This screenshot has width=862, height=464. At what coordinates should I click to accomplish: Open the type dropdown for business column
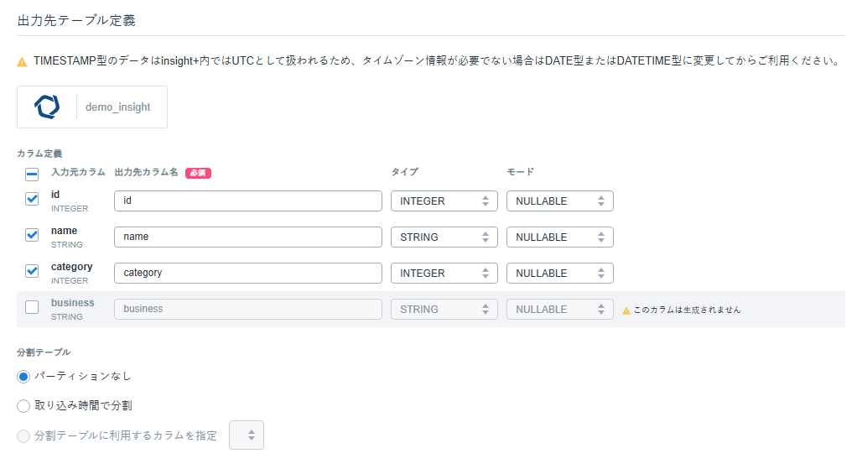444,310
